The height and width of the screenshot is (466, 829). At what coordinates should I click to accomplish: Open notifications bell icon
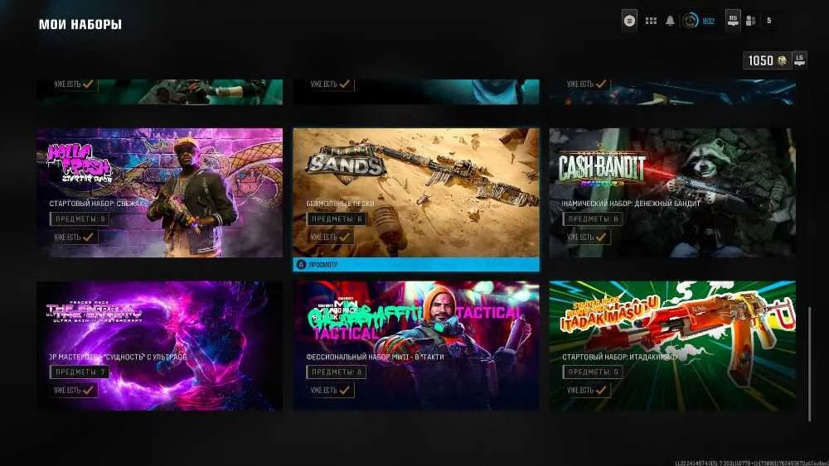click(x=670, y=21)
